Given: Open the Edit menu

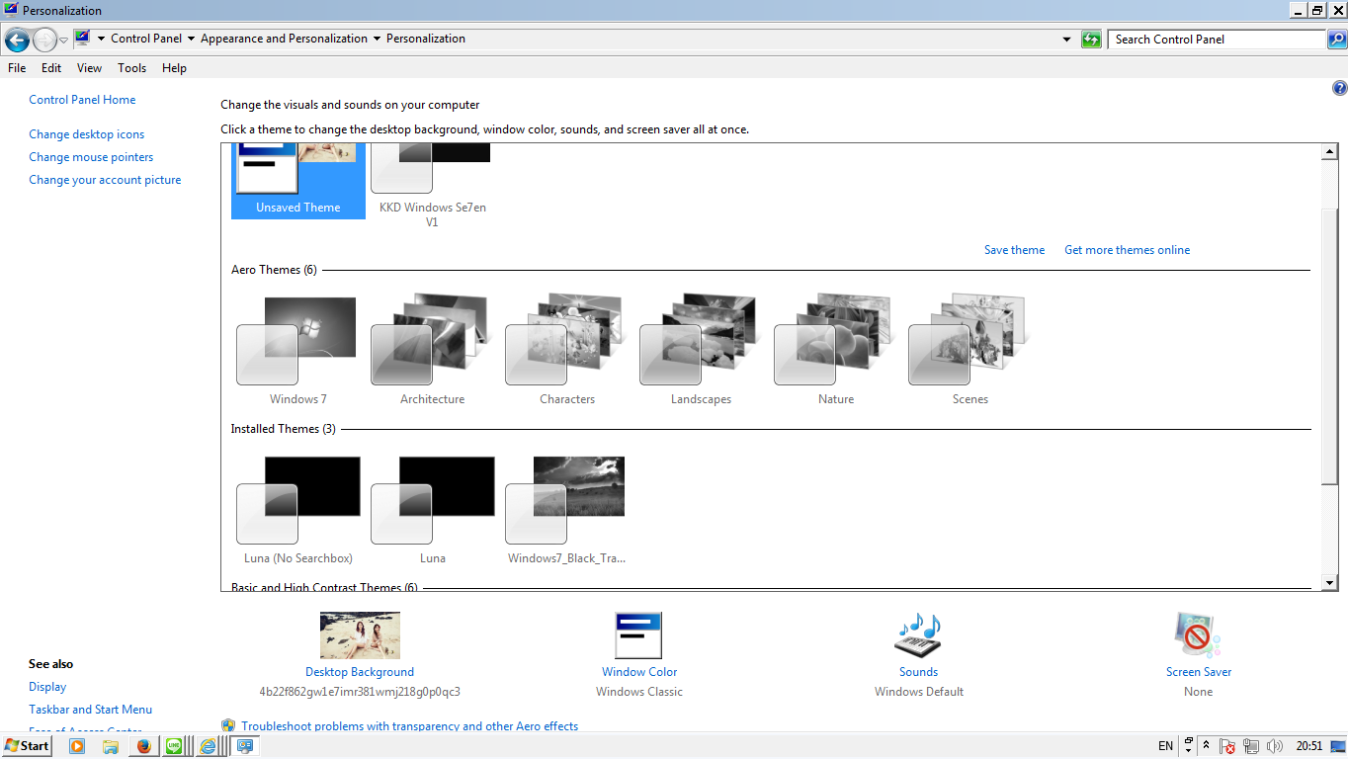Looking at the screenshot, I should (x=51, y=68).
